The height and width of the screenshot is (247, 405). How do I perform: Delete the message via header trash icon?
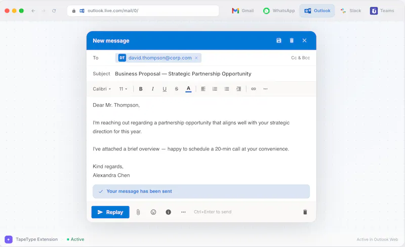[292, 40]
